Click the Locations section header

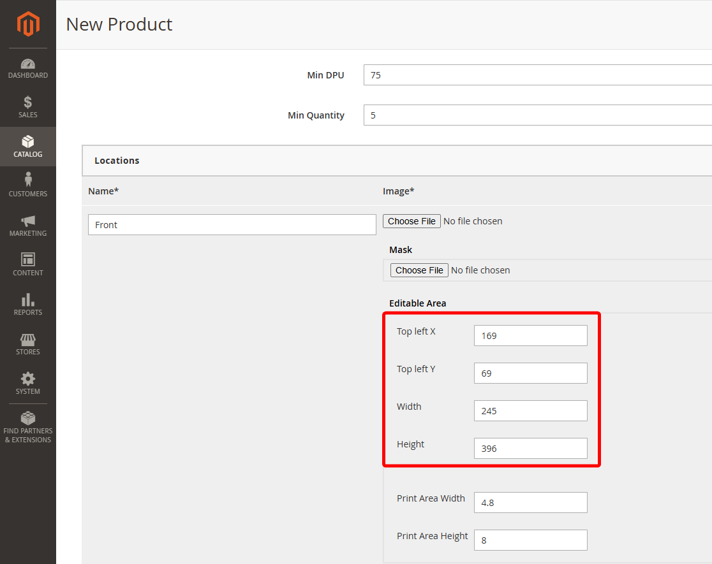point(117,160)
